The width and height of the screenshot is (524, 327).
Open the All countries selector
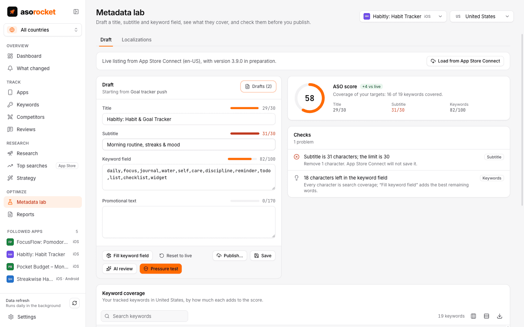click(x=43, y=30)
